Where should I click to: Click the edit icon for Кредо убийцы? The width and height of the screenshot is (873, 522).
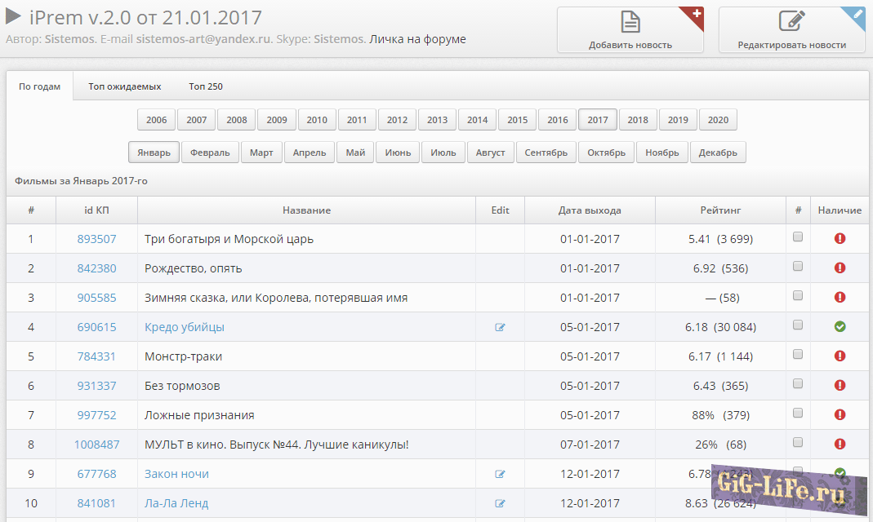(x=500, y=327)
